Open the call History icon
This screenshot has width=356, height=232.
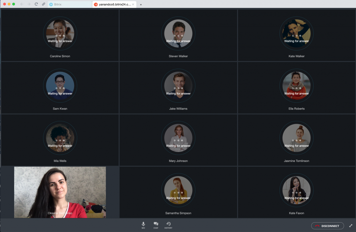168,225
